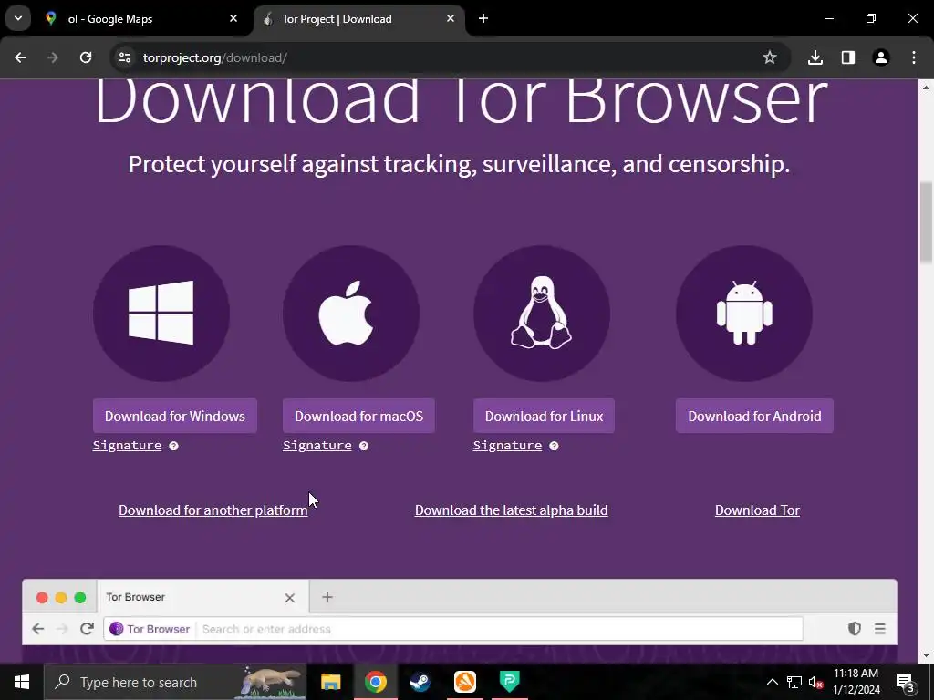Click the muted volume tray icon
934x700 pixels.
pyautogui.click(x=815, y=682)
